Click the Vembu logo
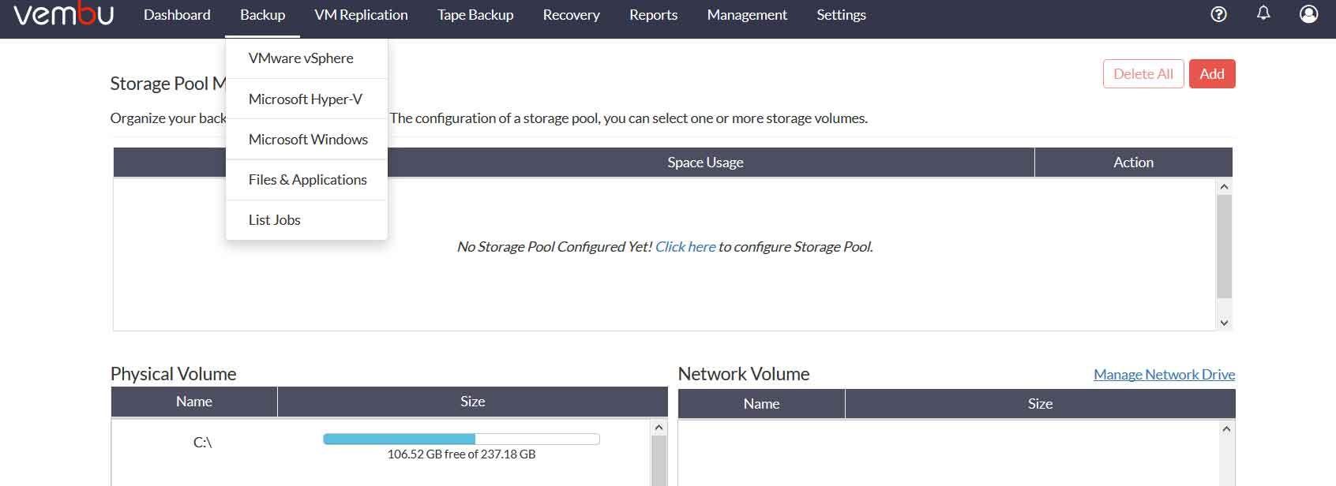The image size is (1336, 486). [63, 15]
